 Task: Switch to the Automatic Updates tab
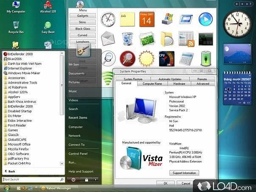point(170,79)
